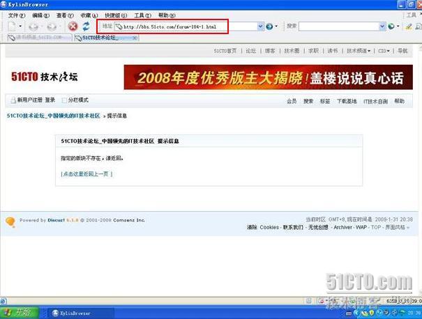Viewport: 422px width, 319px height.
Task: Switch to the first blurred browser tab
Action: pos(39,38)
